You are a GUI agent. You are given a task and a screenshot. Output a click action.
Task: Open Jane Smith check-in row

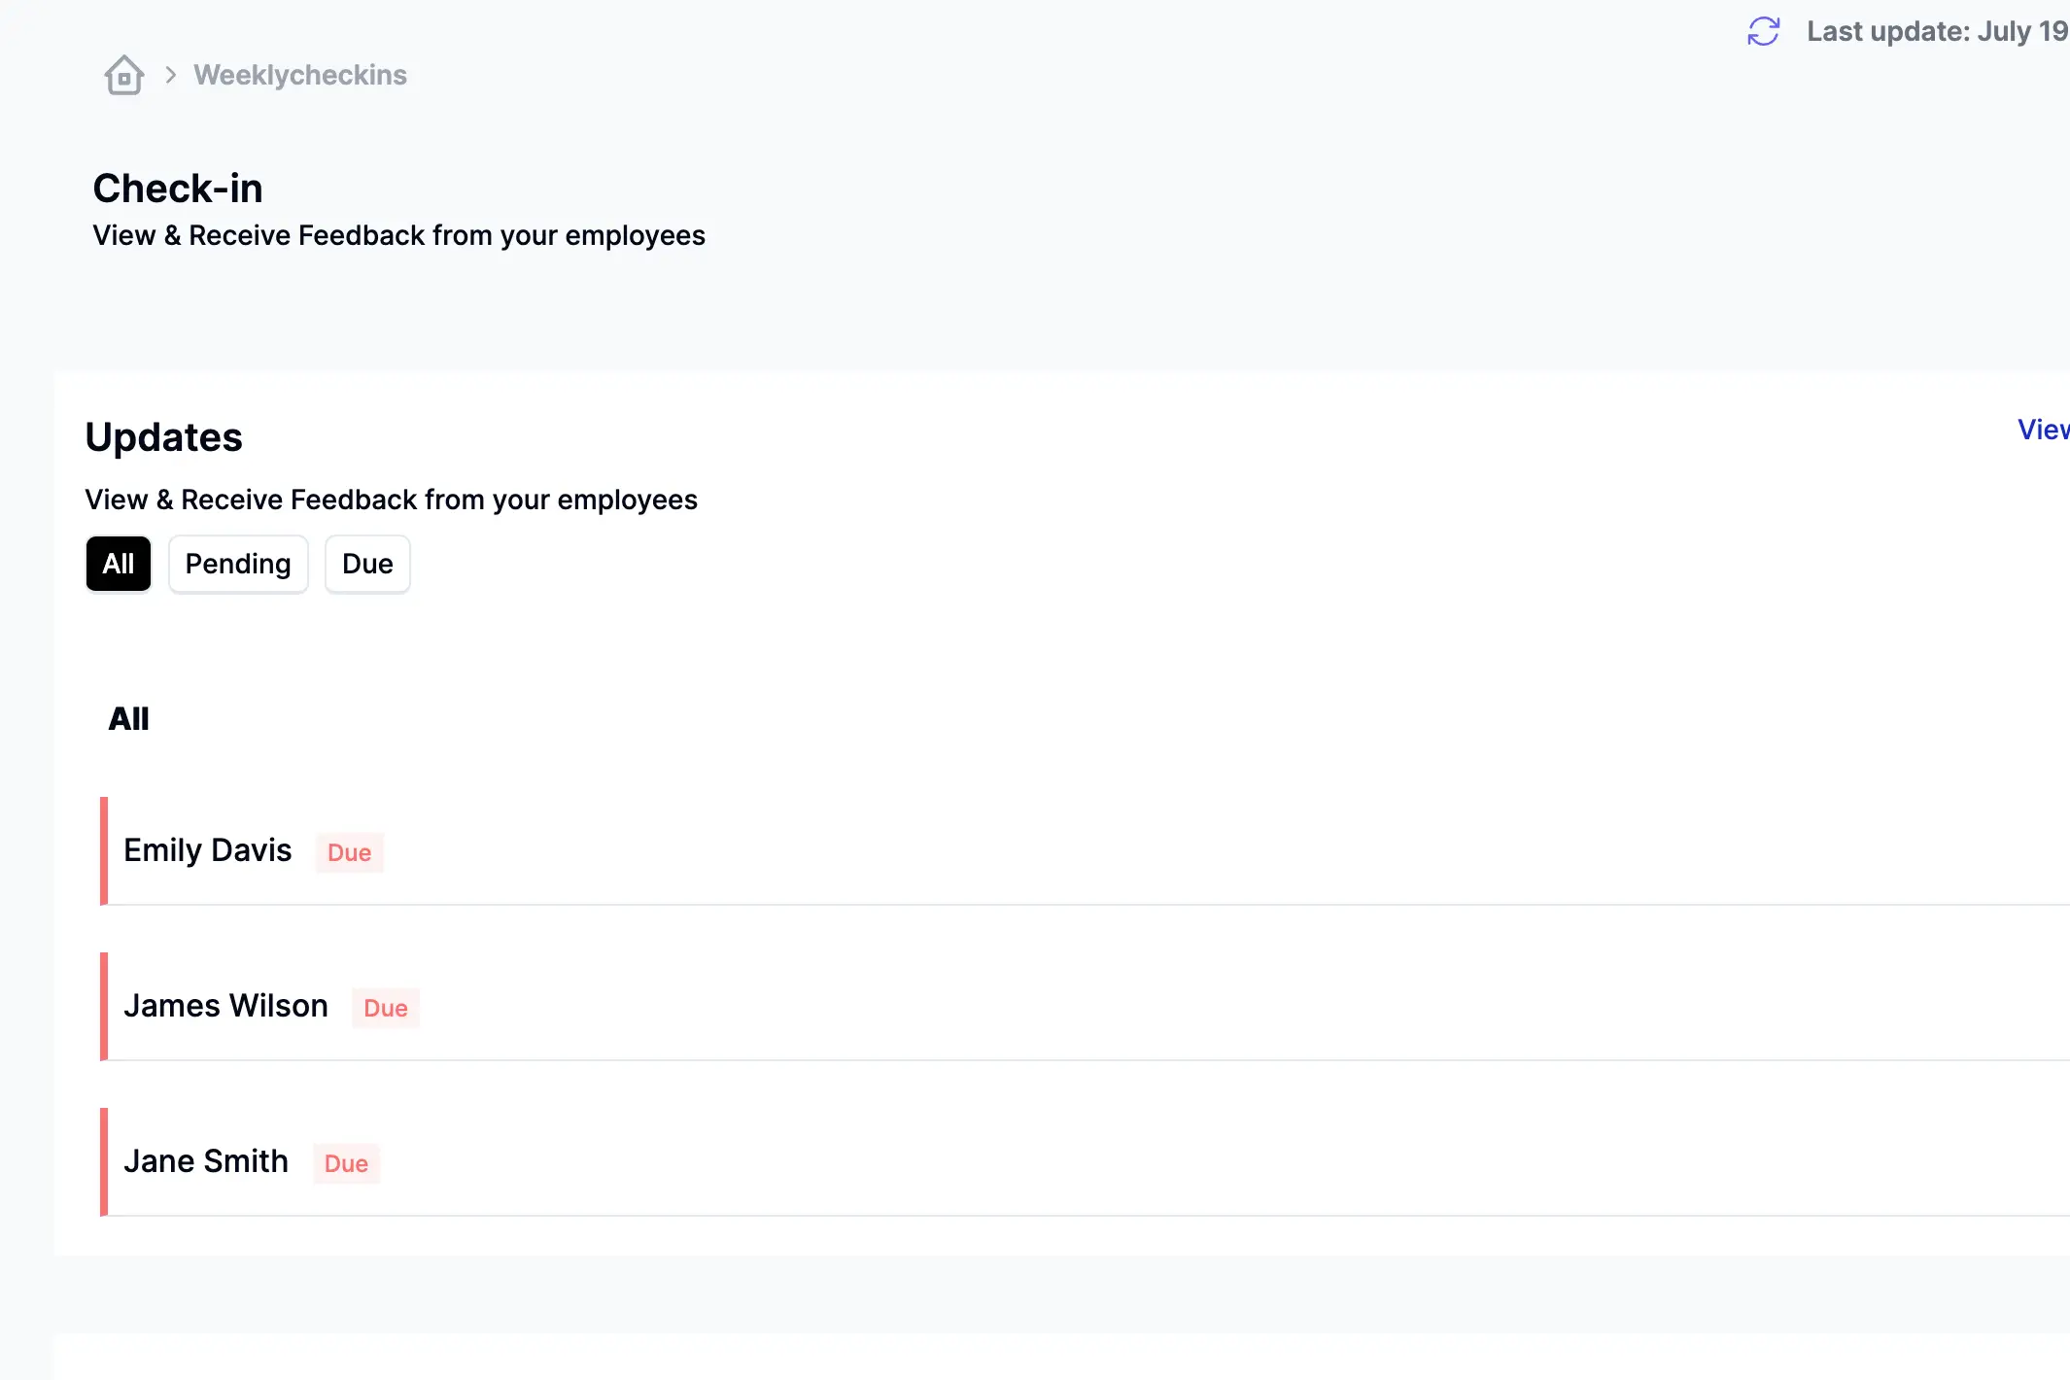click(x=206, y=1161)
